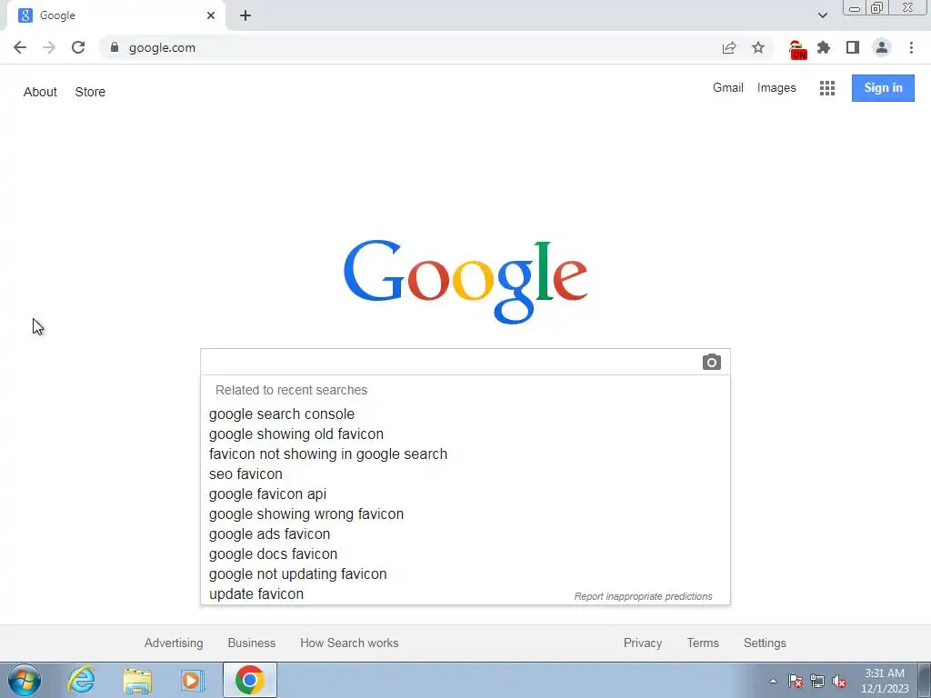This screenshot has width=931, height=698.
Task: Choose suggestion 'google search console'
Action: click(x=465, y=414)
